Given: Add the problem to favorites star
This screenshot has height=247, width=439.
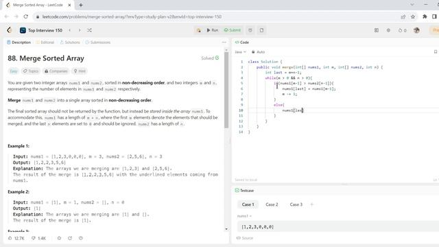Looking at the screenshot, I should (x=59, y=238).
